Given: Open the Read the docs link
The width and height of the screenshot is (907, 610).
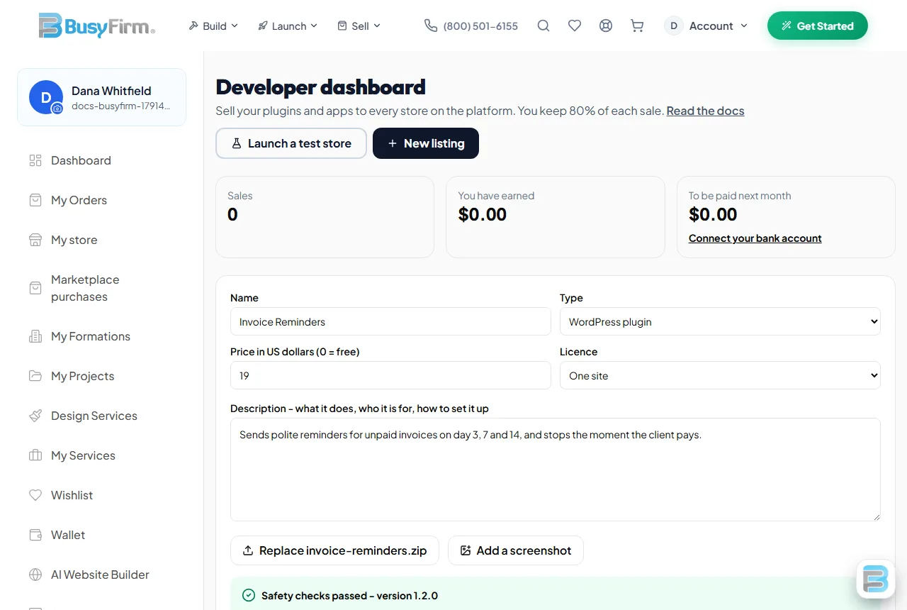Looking at the screenshot, I should (x=705, y=111).
